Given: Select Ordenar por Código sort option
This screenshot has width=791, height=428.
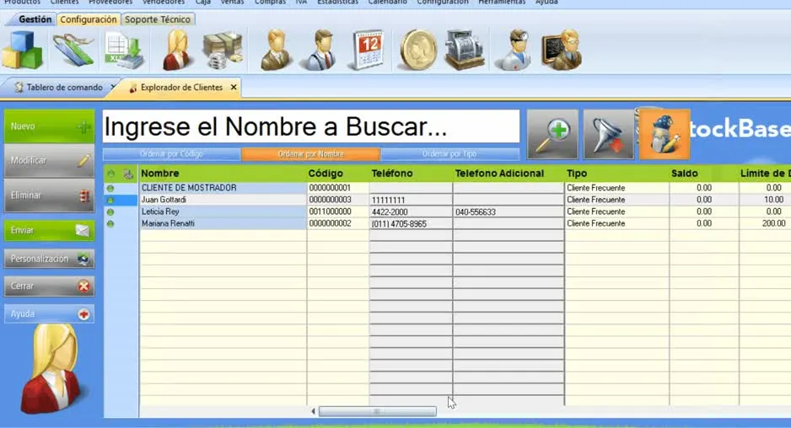Looking at the screenshot, I should tap(171, 153).
